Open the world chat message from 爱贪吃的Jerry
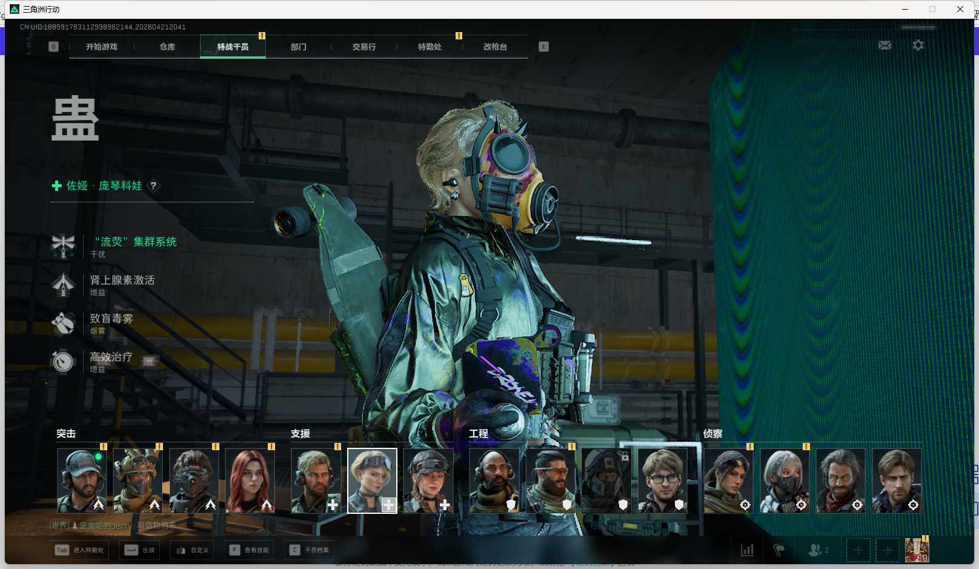 [x=113, y=525]
